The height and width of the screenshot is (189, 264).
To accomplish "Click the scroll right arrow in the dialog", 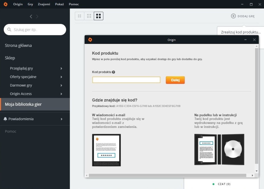I will 252,175.
